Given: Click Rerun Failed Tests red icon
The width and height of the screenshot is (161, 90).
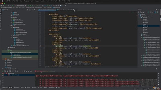Looking at the screenshot, I should click(3, 73).
